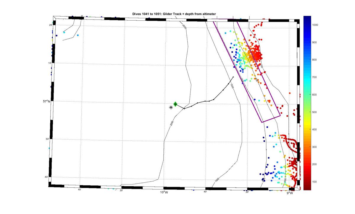
Task: Click colorbar tick label '800'
Action: [x=315, y=60]
